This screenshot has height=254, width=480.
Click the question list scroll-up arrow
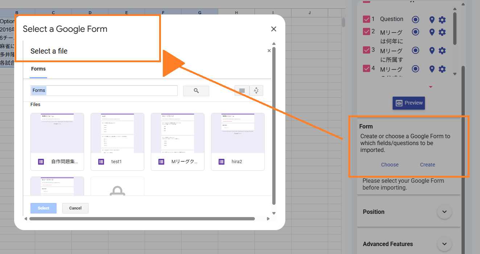455,9
